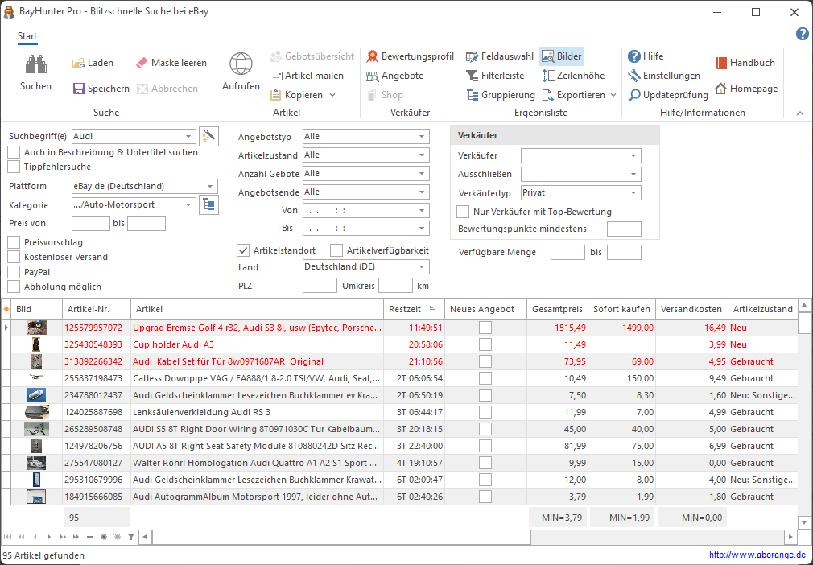Uncheck Artikelstandort checkbox
This screenshot has height=565, width=813.
(243, 250)
